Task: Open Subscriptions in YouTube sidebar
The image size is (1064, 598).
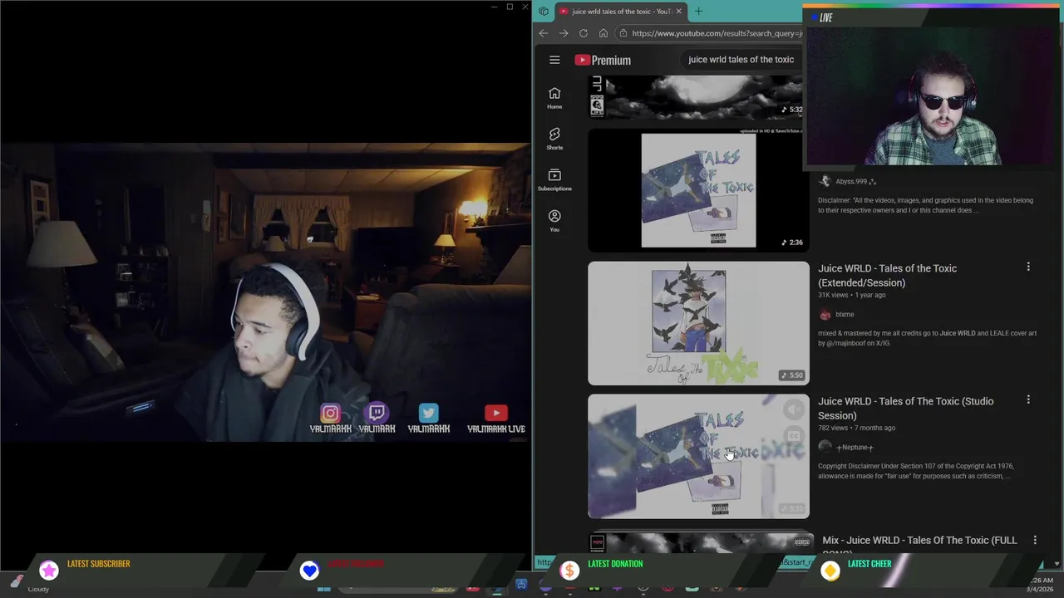Action: point(554,179)
